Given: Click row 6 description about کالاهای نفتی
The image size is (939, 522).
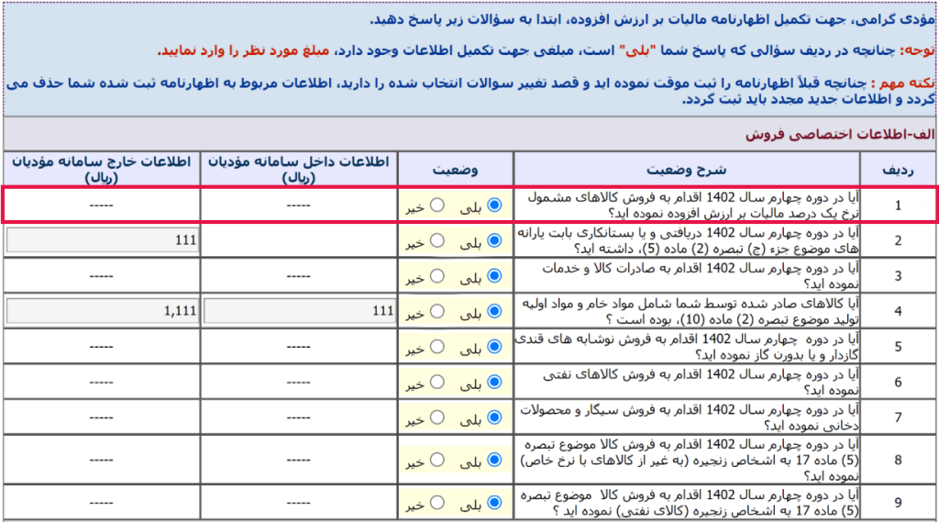Looking at the screenshot, I should [x=701, y=382].
